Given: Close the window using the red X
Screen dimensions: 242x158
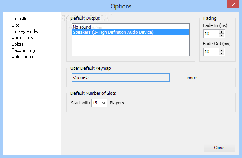Looking at the screenshot, I should [x=233, y=5].
